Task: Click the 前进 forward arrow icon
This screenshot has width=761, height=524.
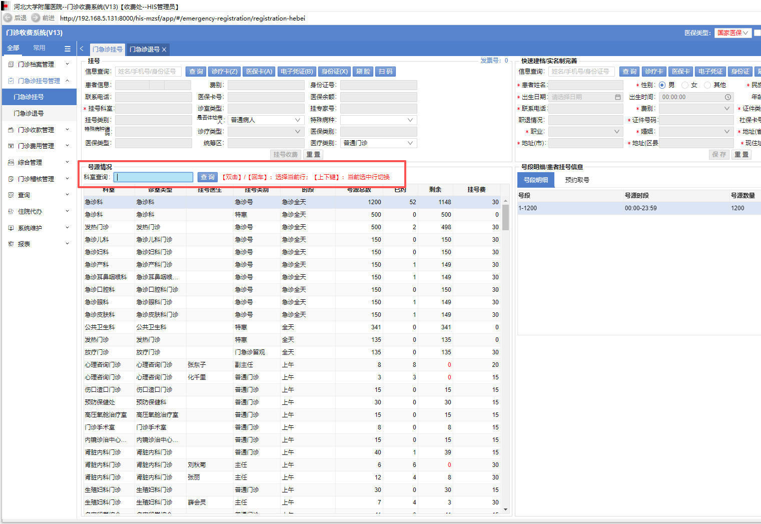Action: click(36, 18)
